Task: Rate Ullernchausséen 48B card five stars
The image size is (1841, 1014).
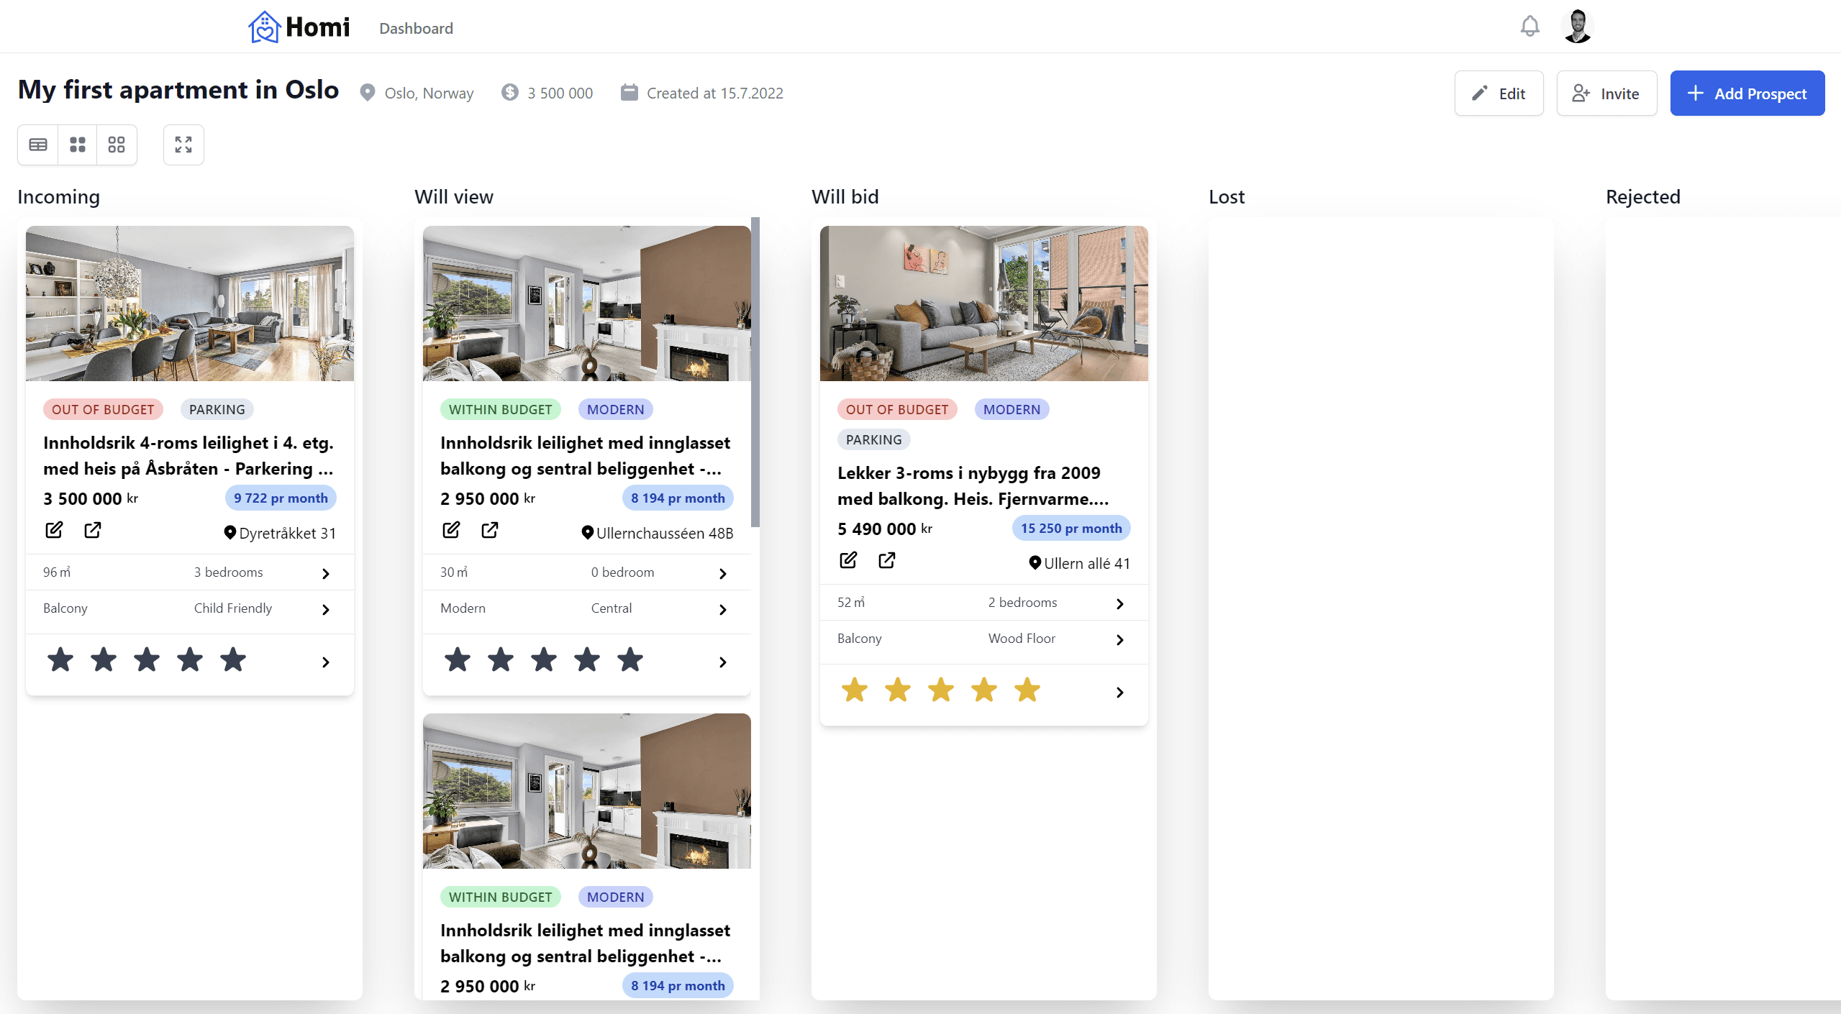Action: [x=630, y=659]
